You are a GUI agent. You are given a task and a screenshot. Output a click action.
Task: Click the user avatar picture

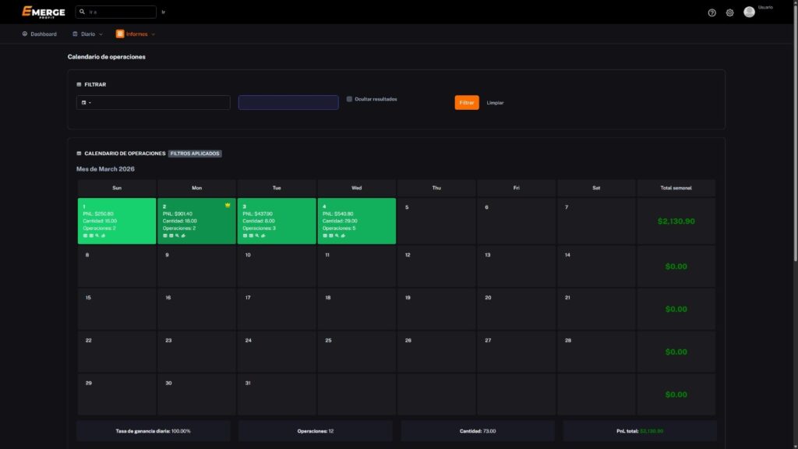coord(749,12)
